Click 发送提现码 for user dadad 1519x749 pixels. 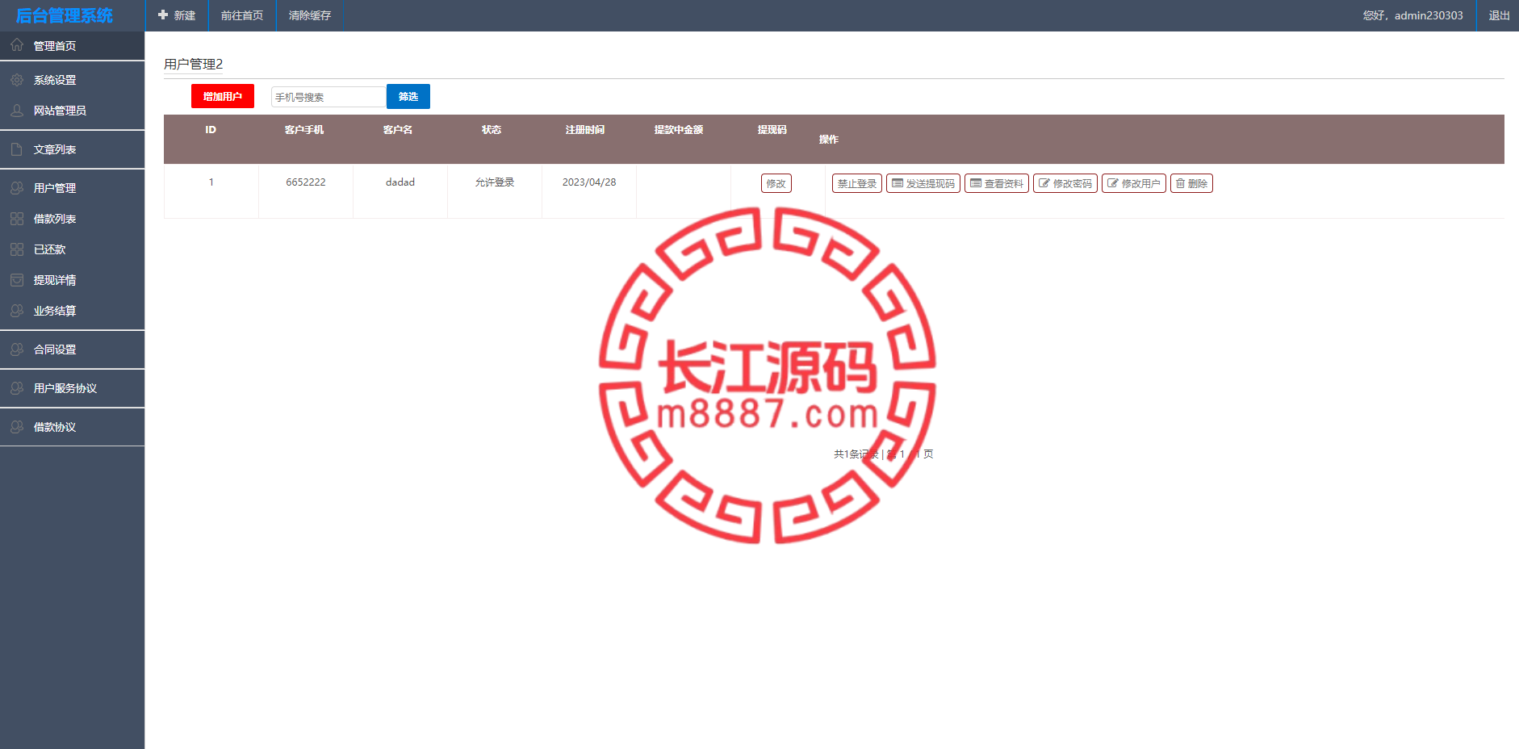click(x=923, y=183)
